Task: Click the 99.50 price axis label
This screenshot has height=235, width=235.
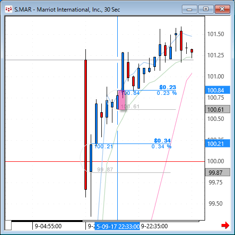Action: pos(216,204)
